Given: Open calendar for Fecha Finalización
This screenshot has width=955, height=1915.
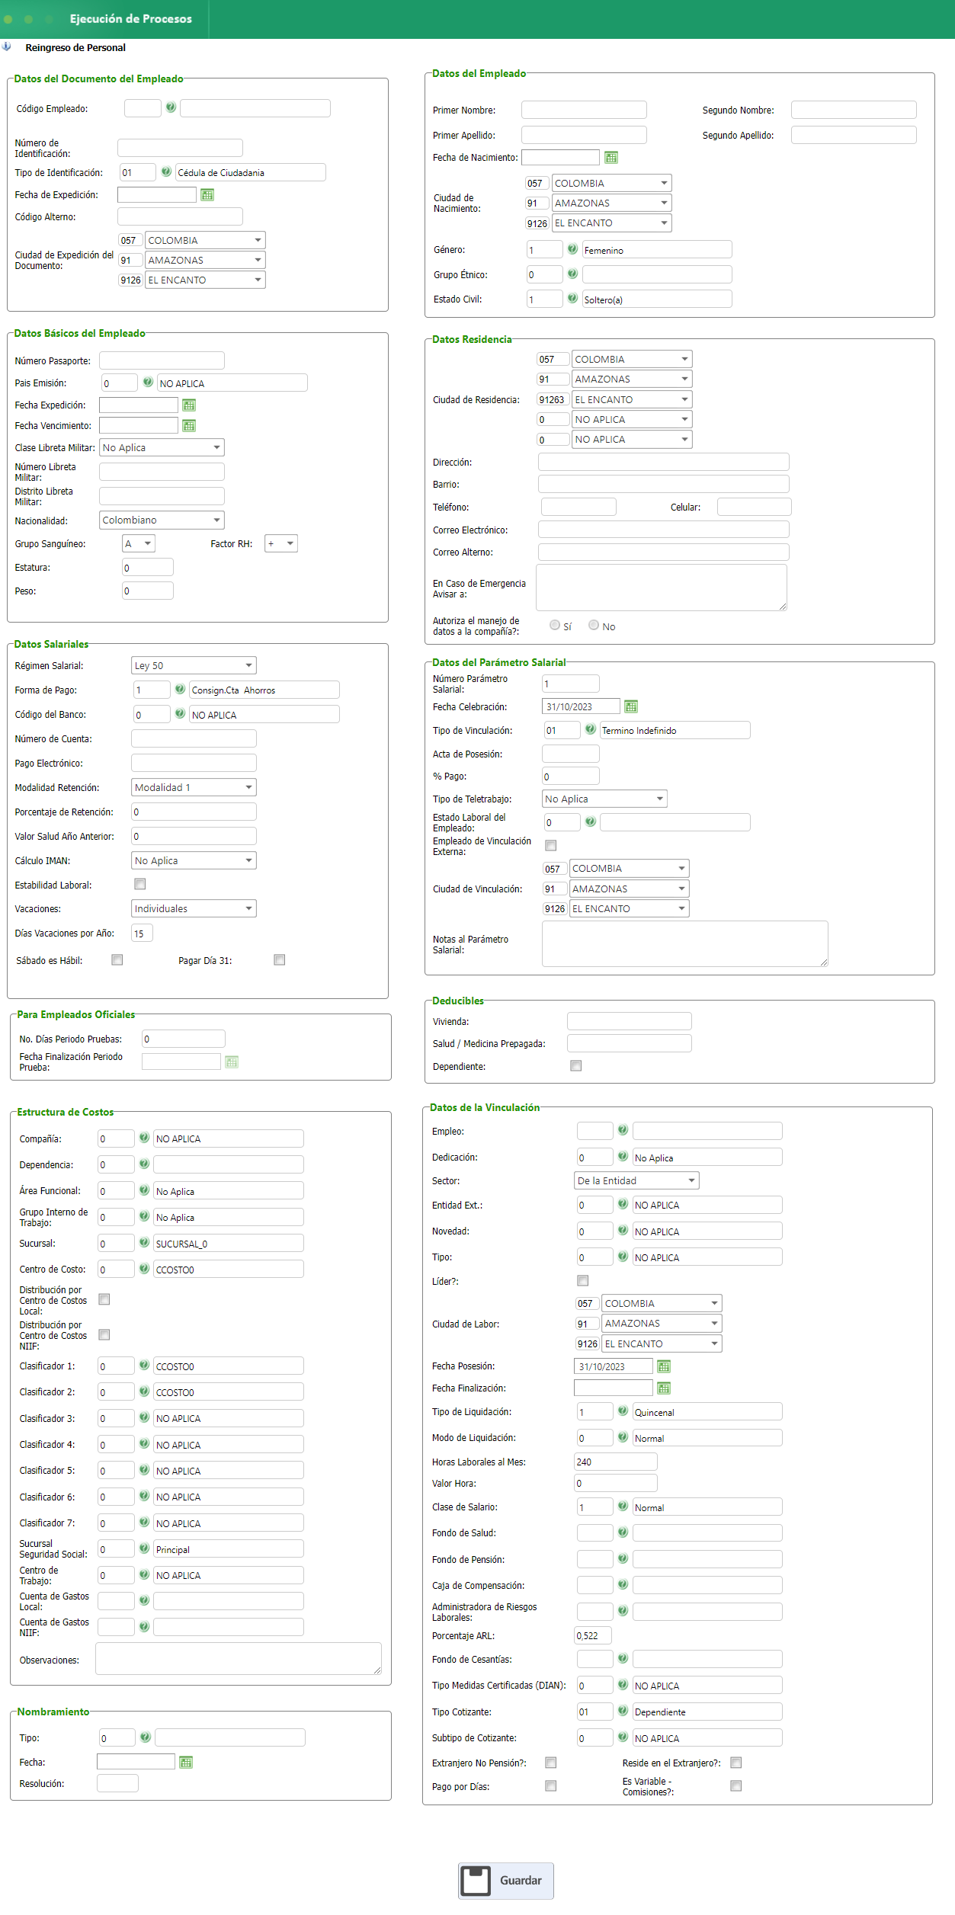Looking at the screenshot, I should tap(664, 1388).
